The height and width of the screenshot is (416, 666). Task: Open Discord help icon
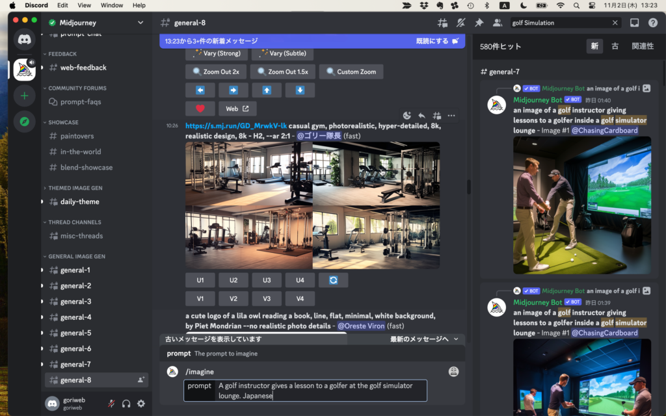tap(653, 23)
